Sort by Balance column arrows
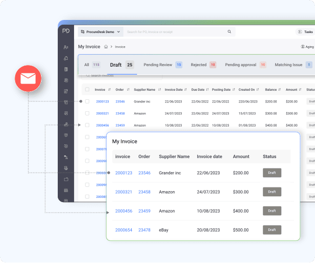Image resolution: width=315 pixels, height=263 pixels. 280,89
